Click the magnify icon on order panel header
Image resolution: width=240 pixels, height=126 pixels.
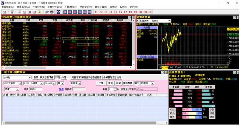click(162, 72)
